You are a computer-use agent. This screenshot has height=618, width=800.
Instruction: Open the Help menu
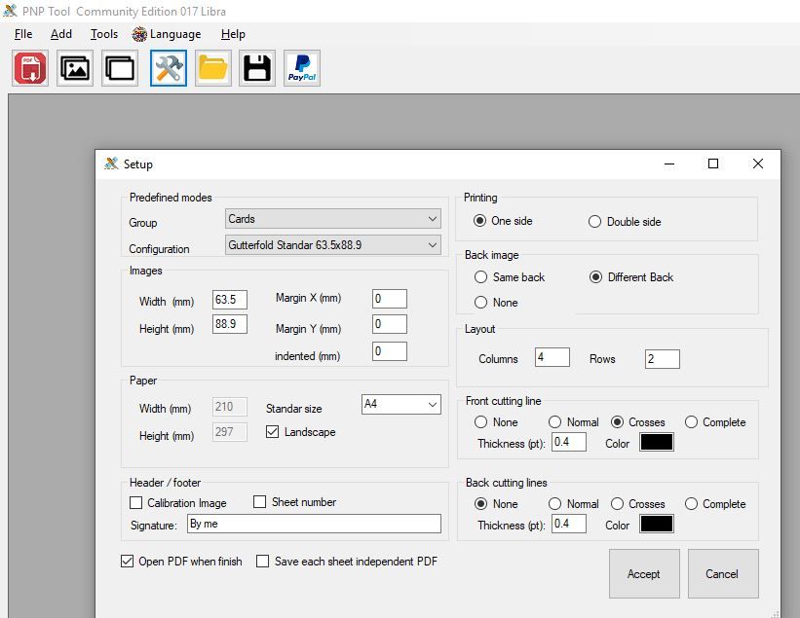tap(233, 34)
